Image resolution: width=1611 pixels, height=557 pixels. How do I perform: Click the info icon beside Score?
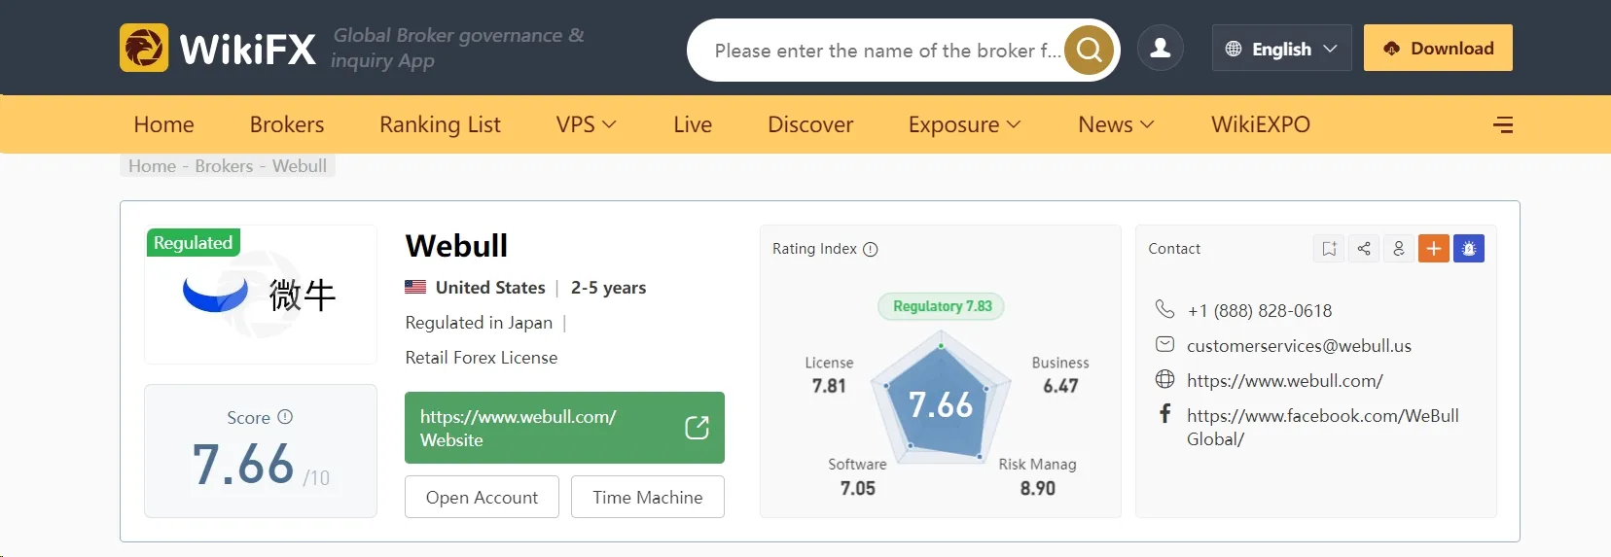coord(285,417)
